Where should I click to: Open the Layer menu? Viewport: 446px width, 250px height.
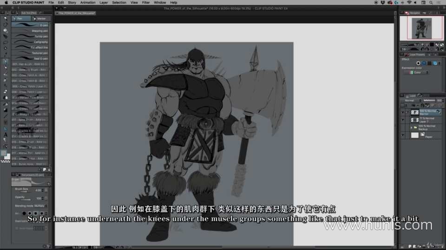[x=104, y=2]
